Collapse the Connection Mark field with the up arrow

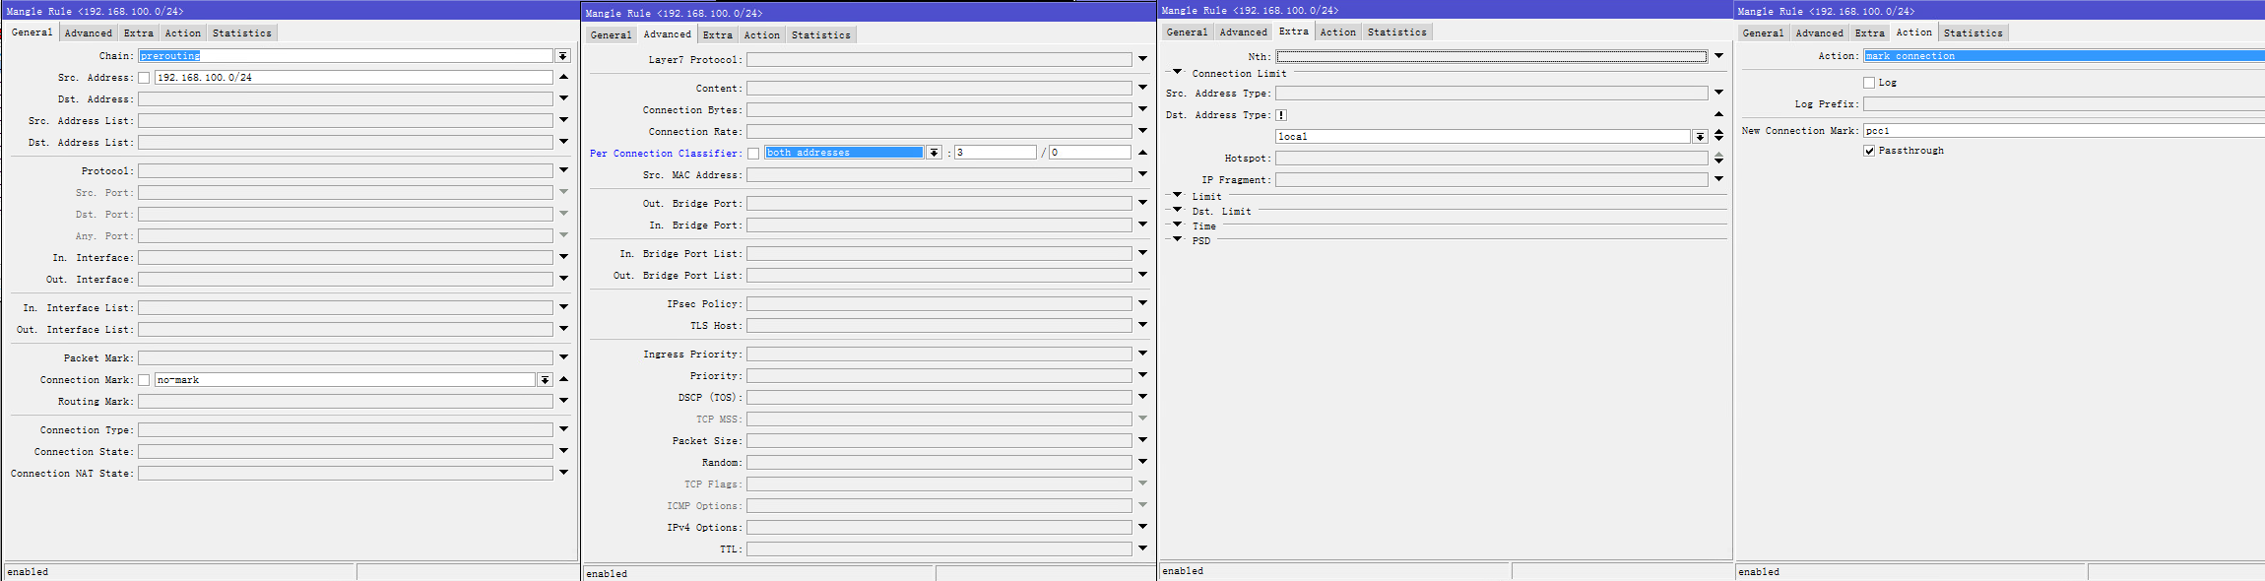(x=563, y=379)
